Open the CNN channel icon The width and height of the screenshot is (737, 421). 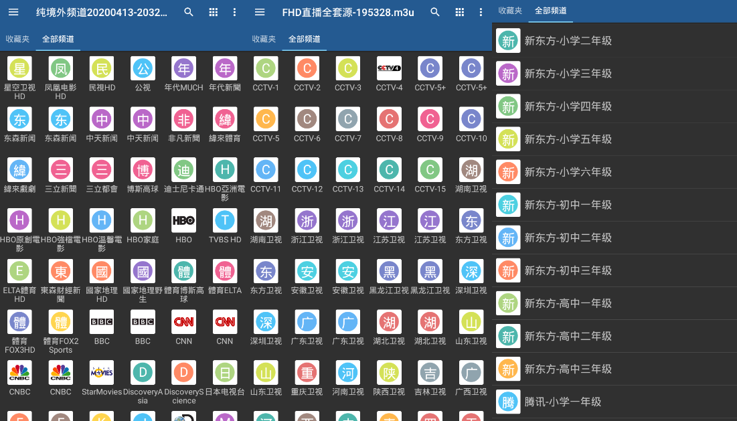point(183,322)
